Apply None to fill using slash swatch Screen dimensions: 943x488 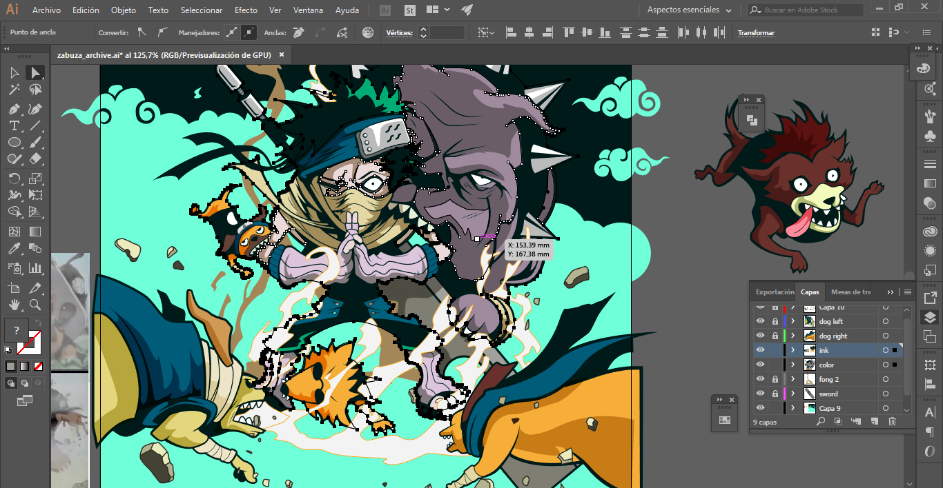[x=38, y=366]
